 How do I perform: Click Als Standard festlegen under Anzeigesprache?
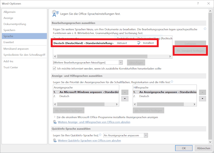tap(69, 110)
